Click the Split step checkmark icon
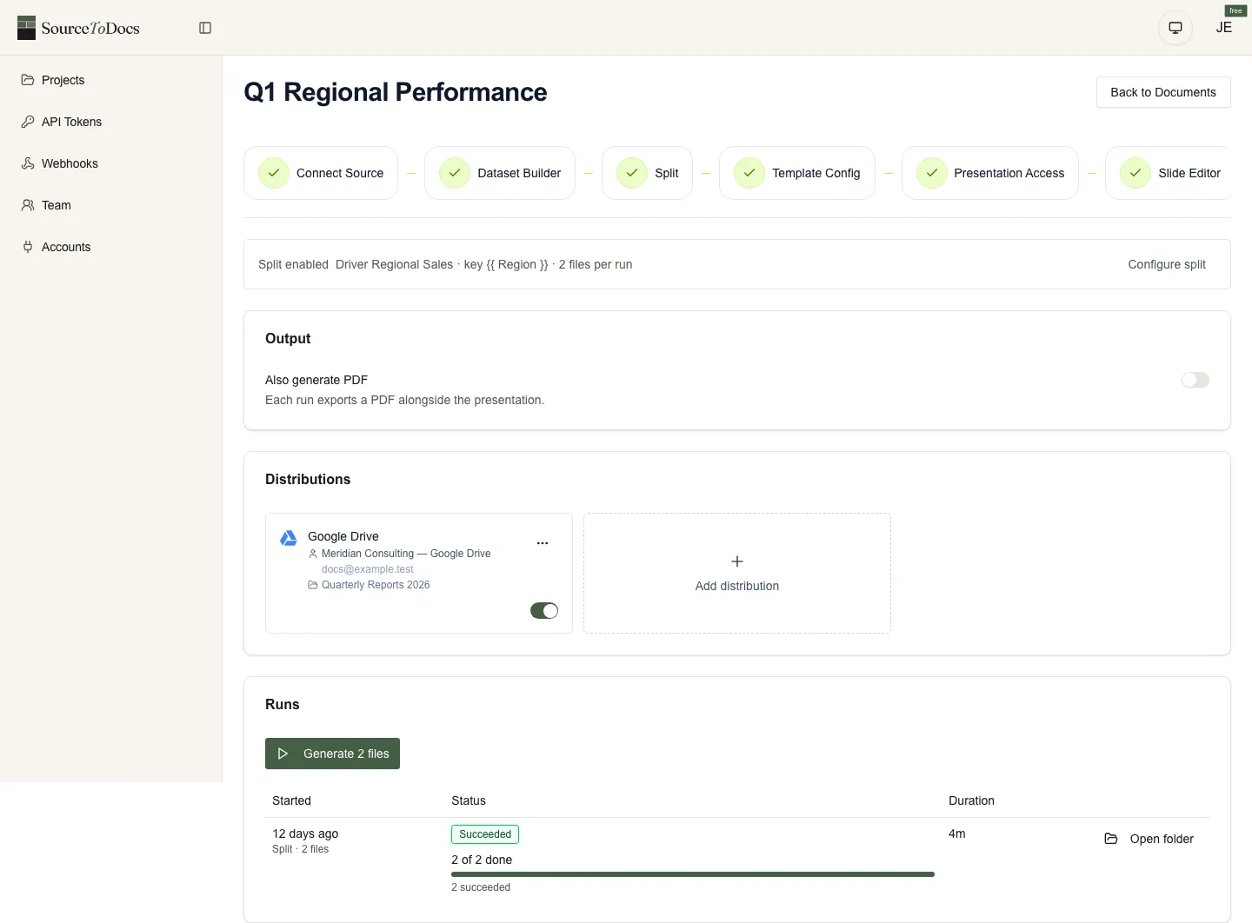1252x923 pixels. 632,173
